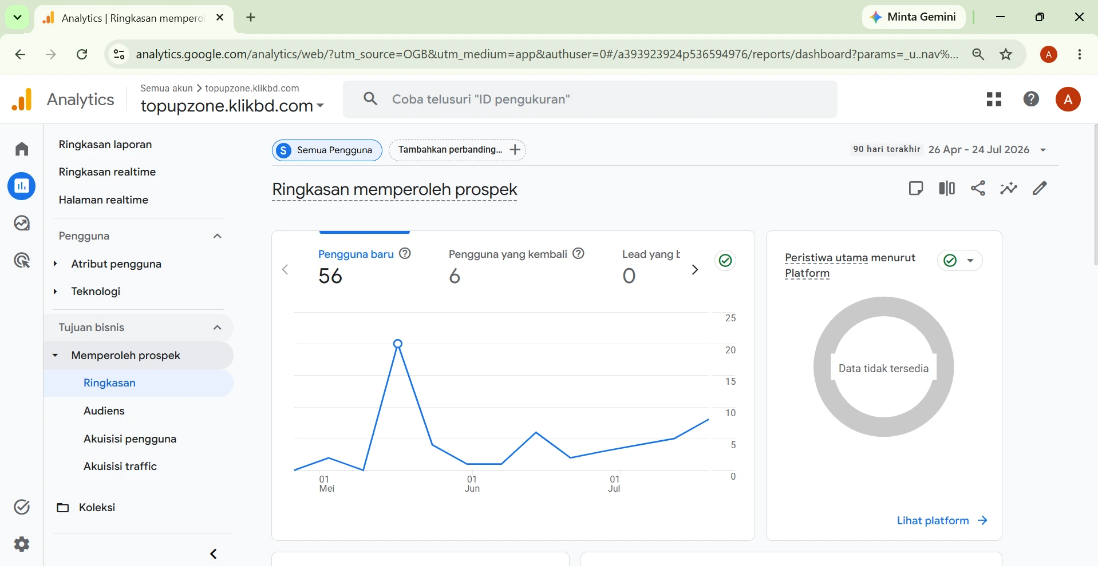Select the Reports bar-chart icon in left rail
The image size is (1098, 566).
22,186
